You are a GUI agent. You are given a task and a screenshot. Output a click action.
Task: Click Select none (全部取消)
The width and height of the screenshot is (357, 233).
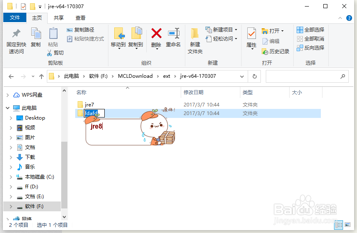pyautogui.click(x=310, y=39)
